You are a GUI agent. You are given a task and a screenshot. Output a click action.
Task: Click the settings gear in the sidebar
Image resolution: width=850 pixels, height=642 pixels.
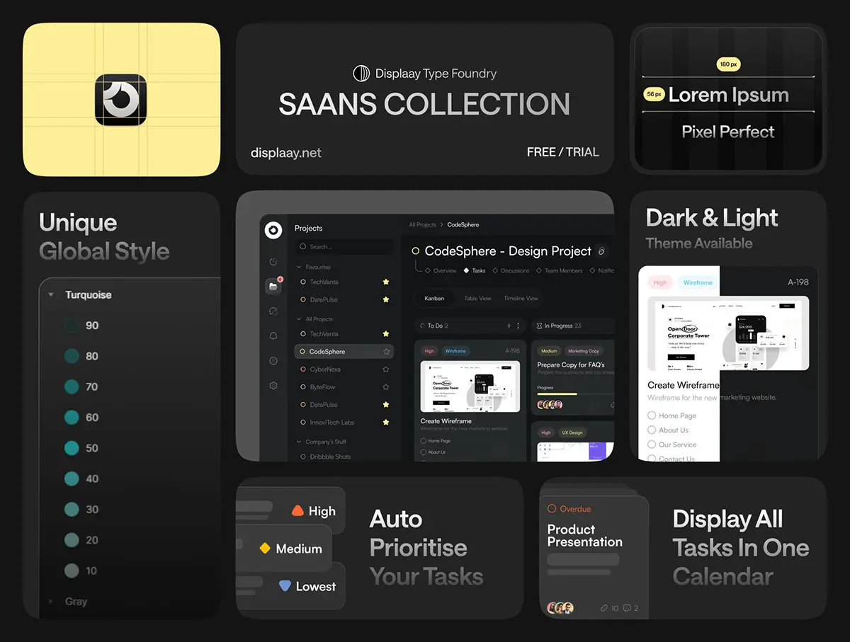point(273,386)
